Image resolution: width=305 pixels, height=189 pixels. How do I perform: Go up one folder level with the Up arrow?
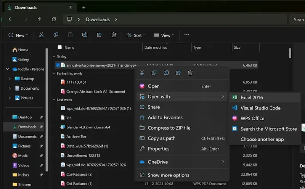click(x=39, y=19)
